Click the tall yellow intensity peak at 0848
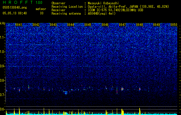 coord(140,111)
